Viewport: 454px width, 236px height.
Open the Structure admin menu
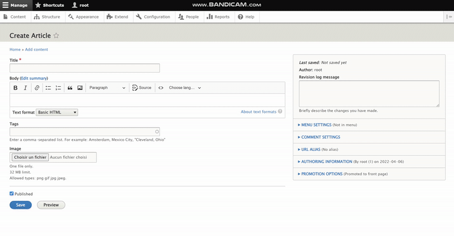click(47, 17)
